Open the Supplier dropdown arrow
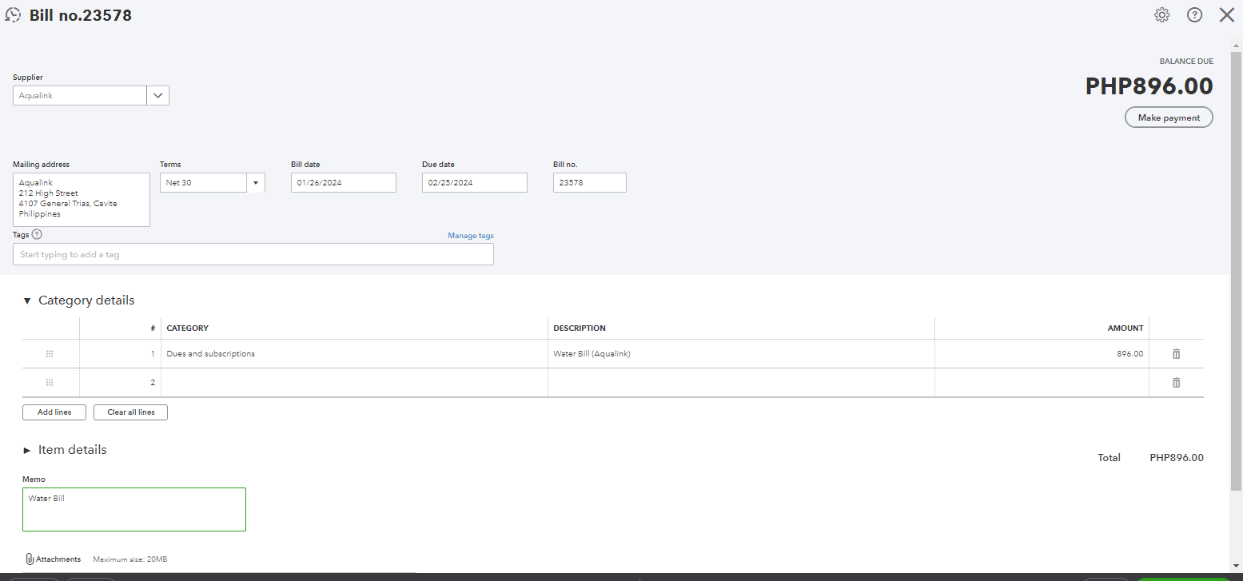 tap(157, 95)
